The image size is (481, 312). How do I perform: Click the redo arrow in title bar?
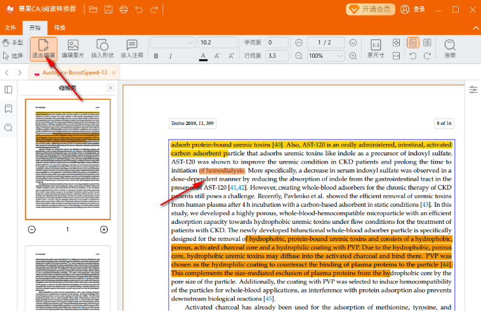[154, 10]
